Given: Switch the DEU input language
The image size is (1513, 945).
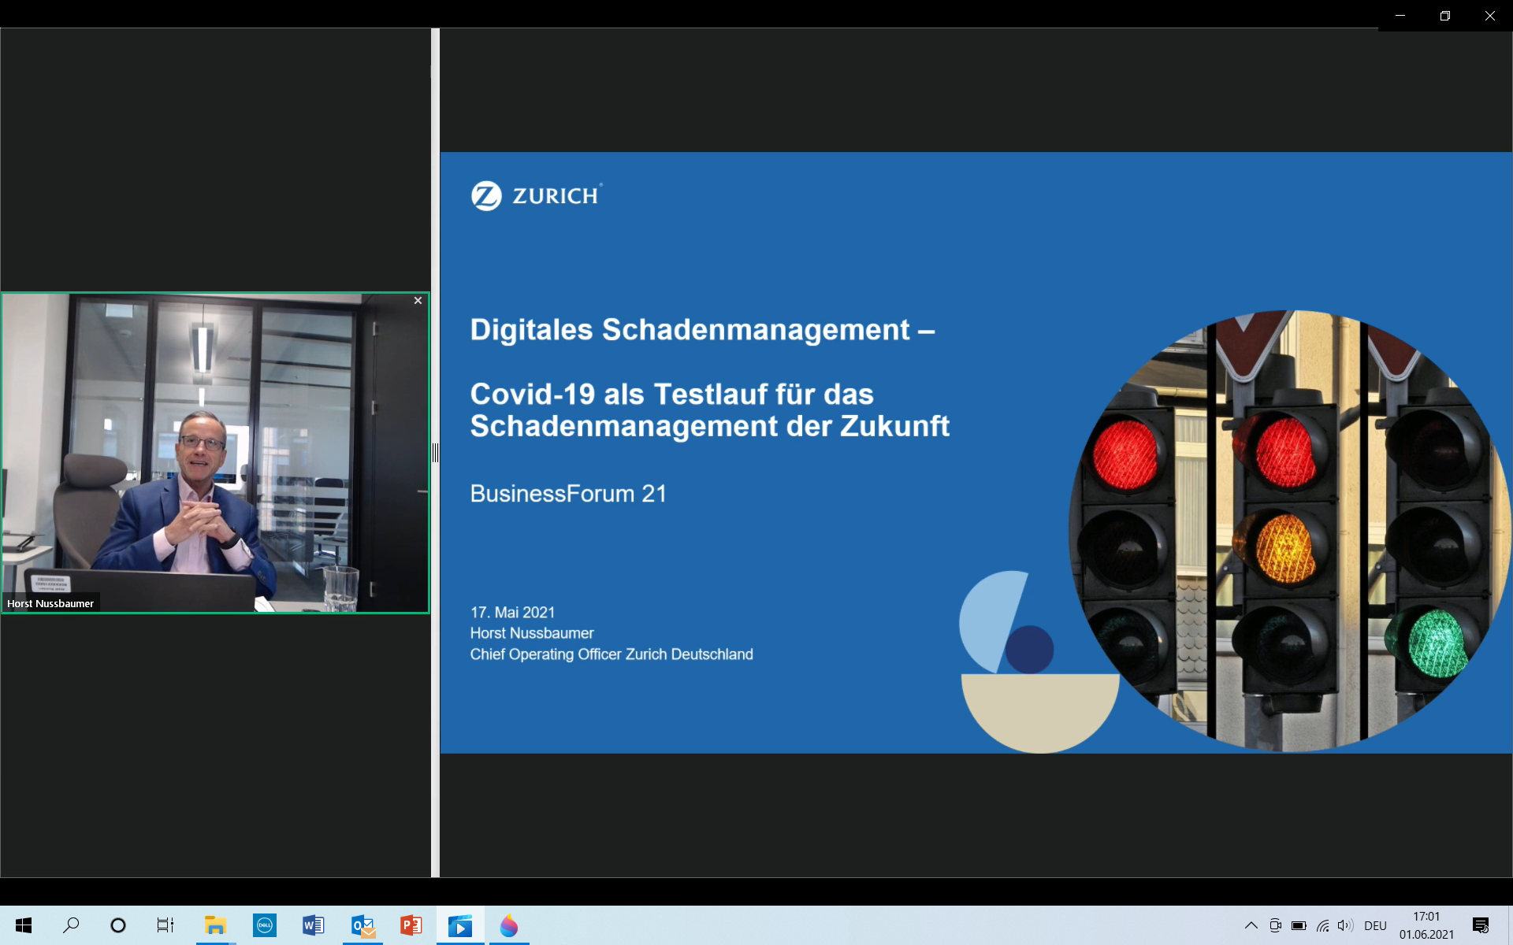Looking at the screenshot, I should pos(1375,925).
